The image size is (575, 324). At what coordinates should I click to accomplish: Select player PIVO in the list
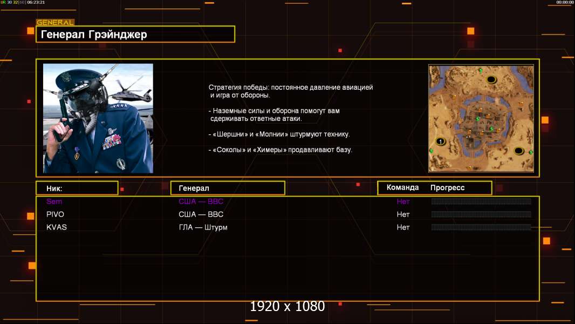click(x=55, y=214)
